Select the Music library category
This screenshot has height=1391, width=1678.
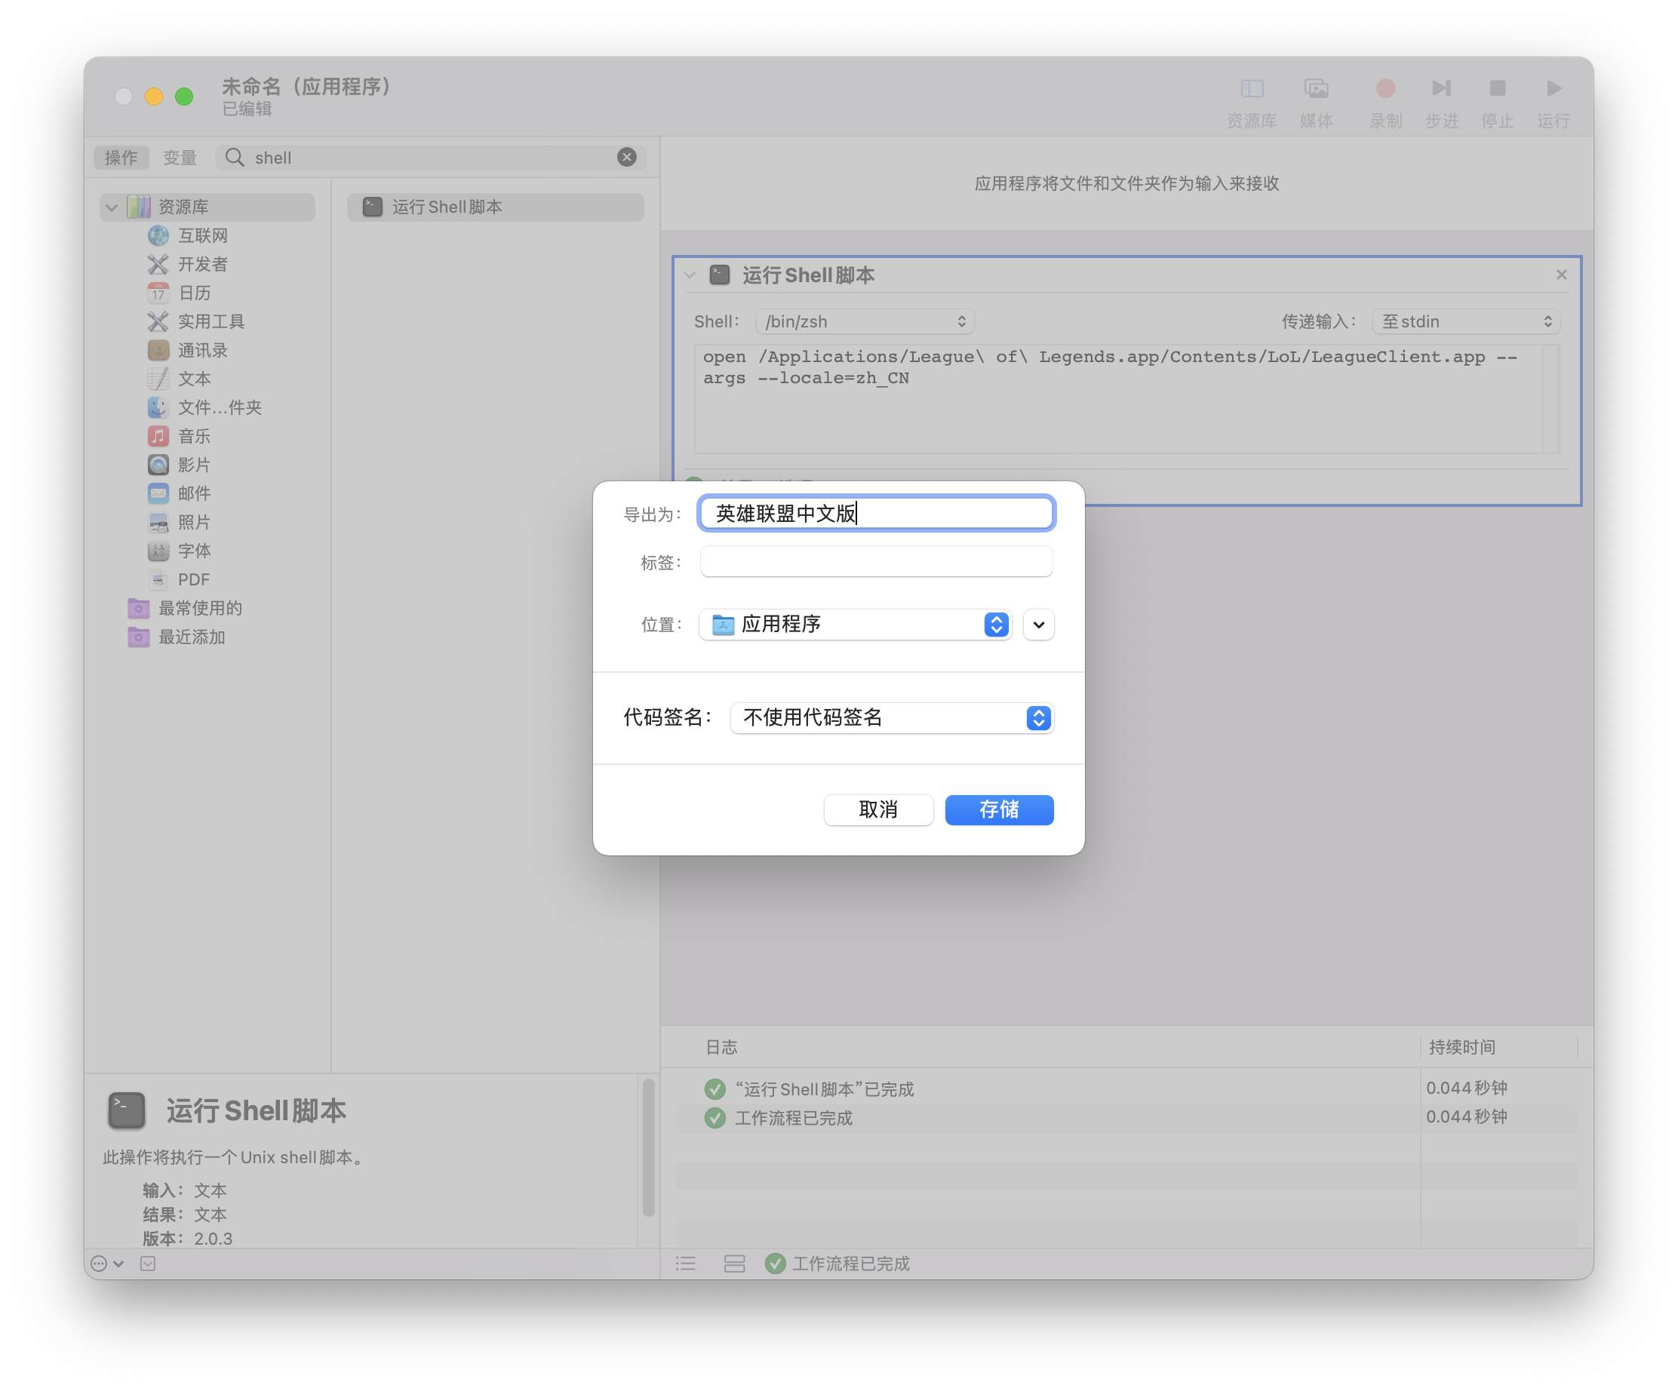point(194,436)
